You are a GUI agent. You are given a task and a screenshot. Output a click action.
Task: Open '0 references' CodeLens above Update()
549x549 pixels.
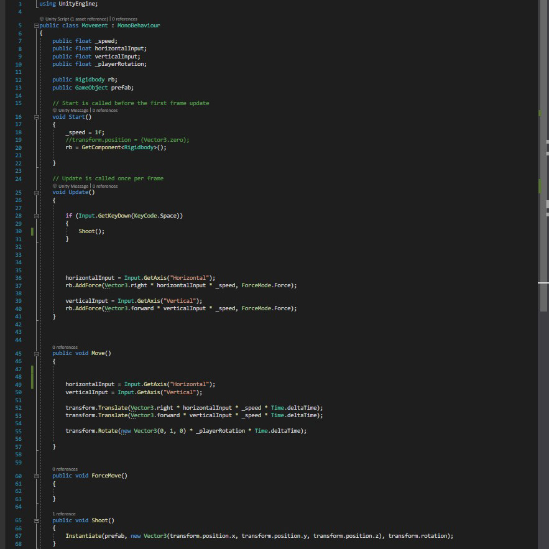coord(105,187)
